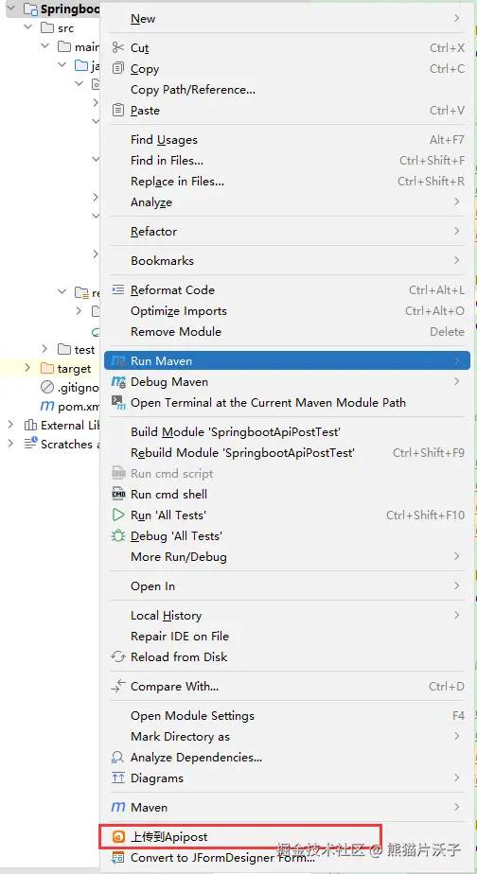Click the orange Apipost upload icon

[x=118, y=837]
